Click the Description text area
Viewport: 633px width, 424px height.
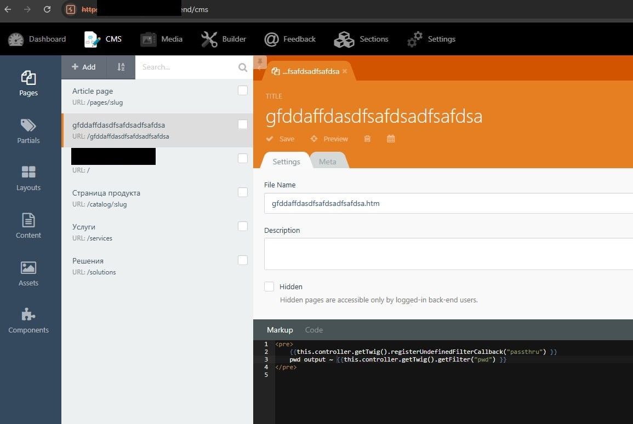448,254
